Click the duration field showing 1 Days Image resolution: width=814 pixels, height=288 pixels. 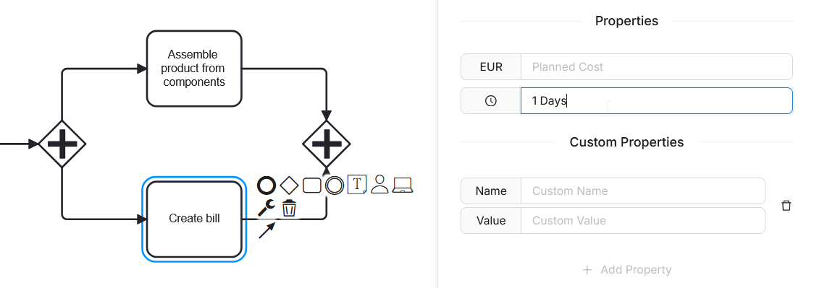pos(657,101)
